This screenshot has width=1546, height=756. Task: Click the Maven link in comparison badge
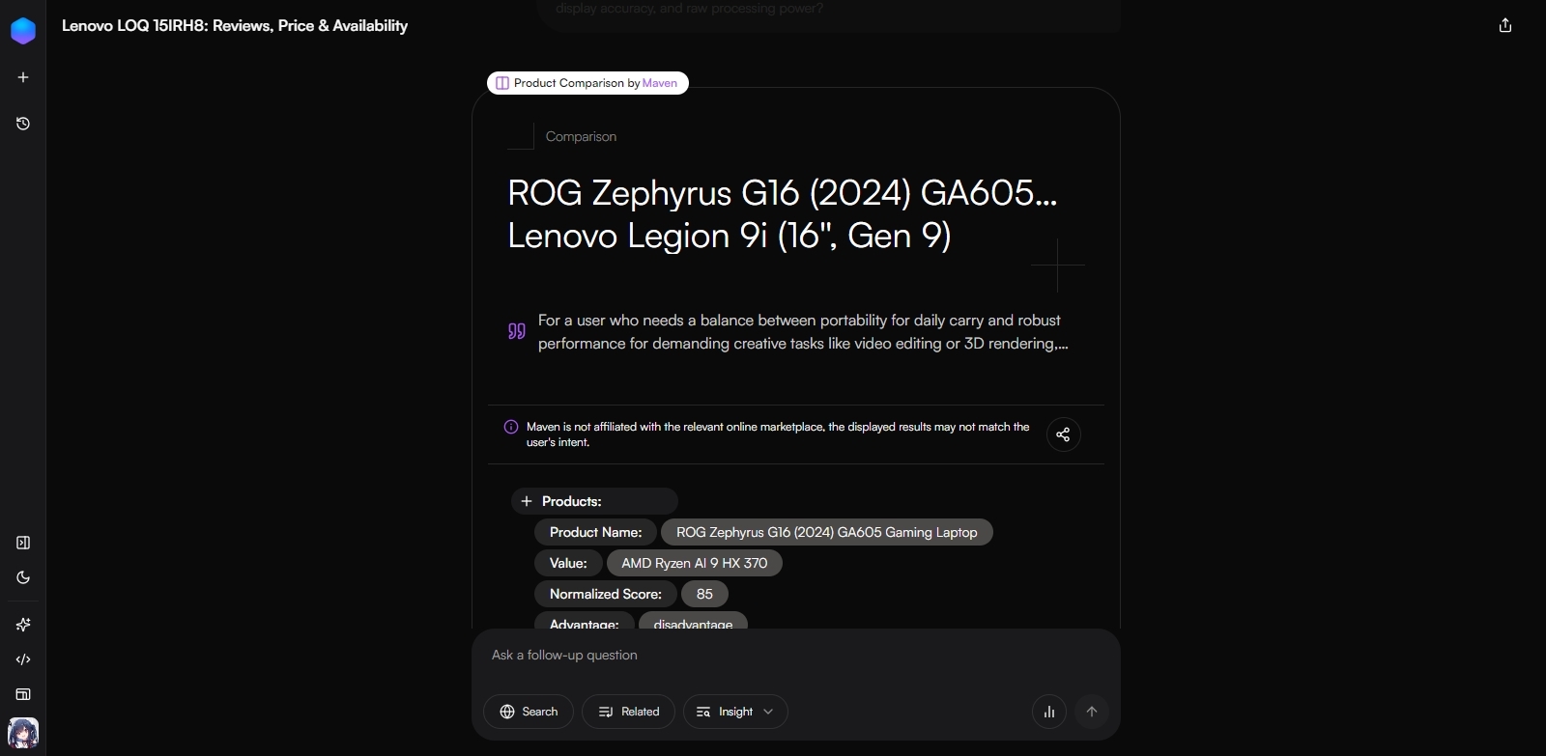pyautogui.click(x=660, y=83)
